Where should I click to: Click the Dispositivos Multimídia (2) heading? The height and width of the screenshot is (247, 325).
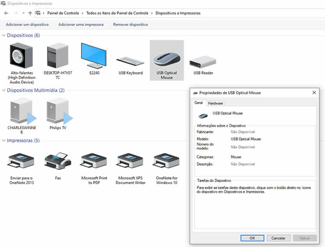tap(36, 90)
